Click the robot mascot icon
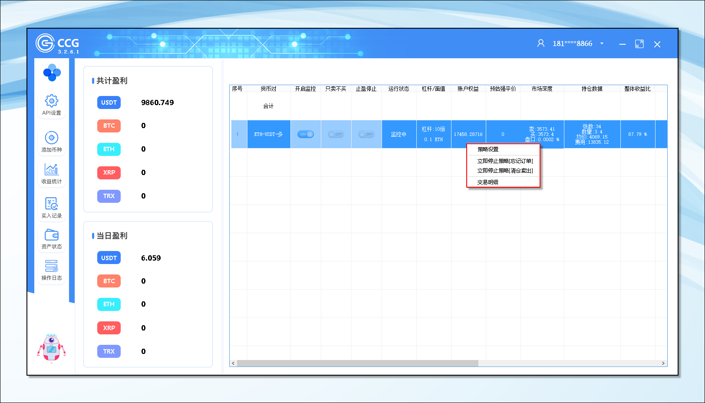The height and width of the screenshot is (403, 705). pyautogui.click(x=51, y=348)
